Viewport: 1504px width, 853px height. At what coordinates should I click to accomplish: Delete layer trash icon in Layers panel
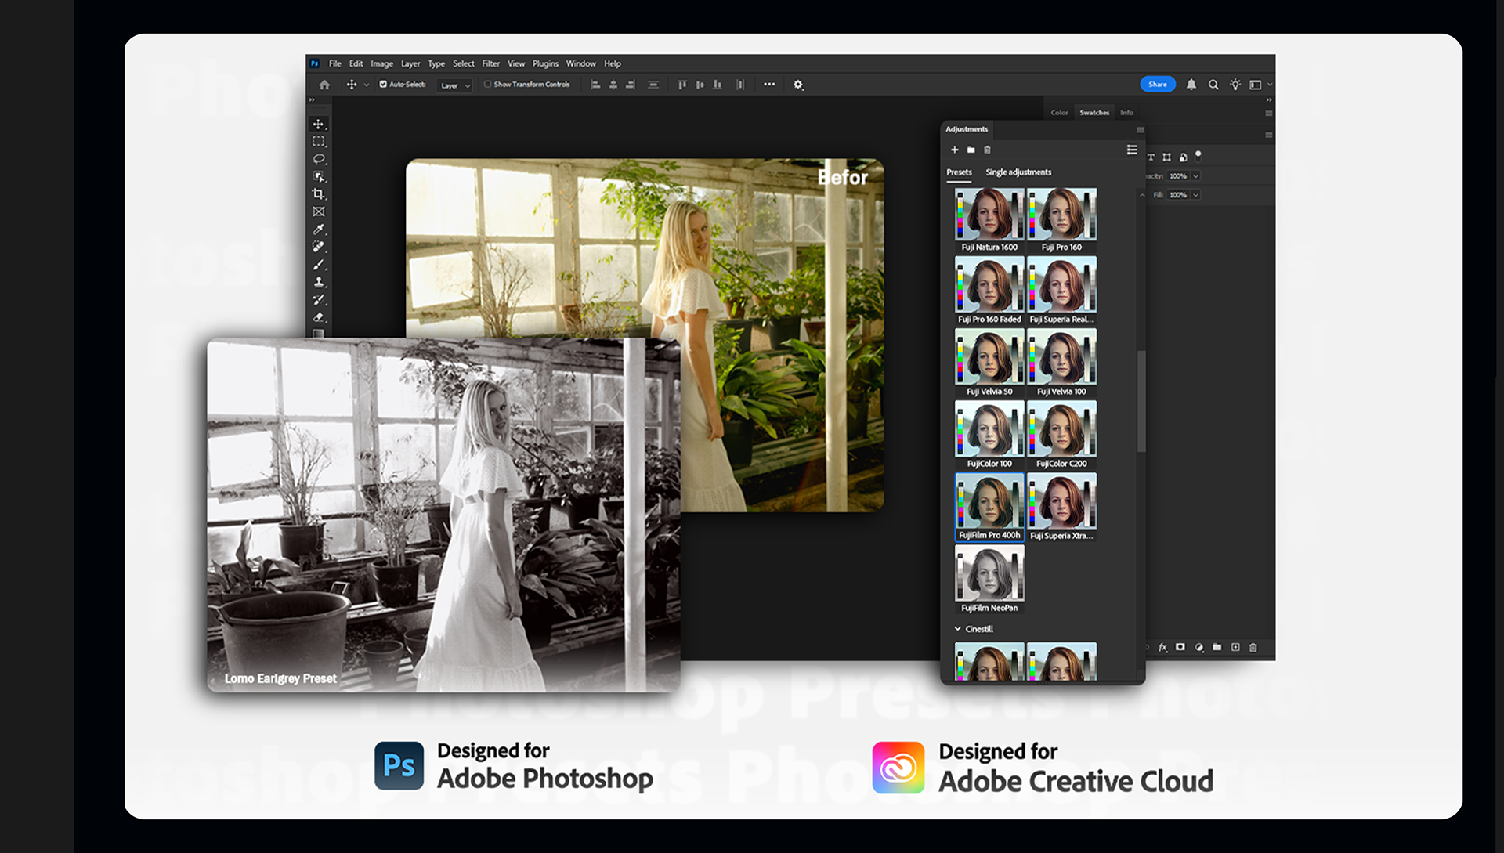pyautogui.click(x=1253, y=647)
